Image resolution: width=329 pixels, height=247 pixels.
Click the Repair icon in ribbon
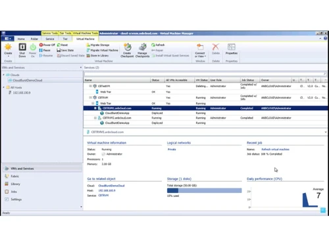point(153,50)
